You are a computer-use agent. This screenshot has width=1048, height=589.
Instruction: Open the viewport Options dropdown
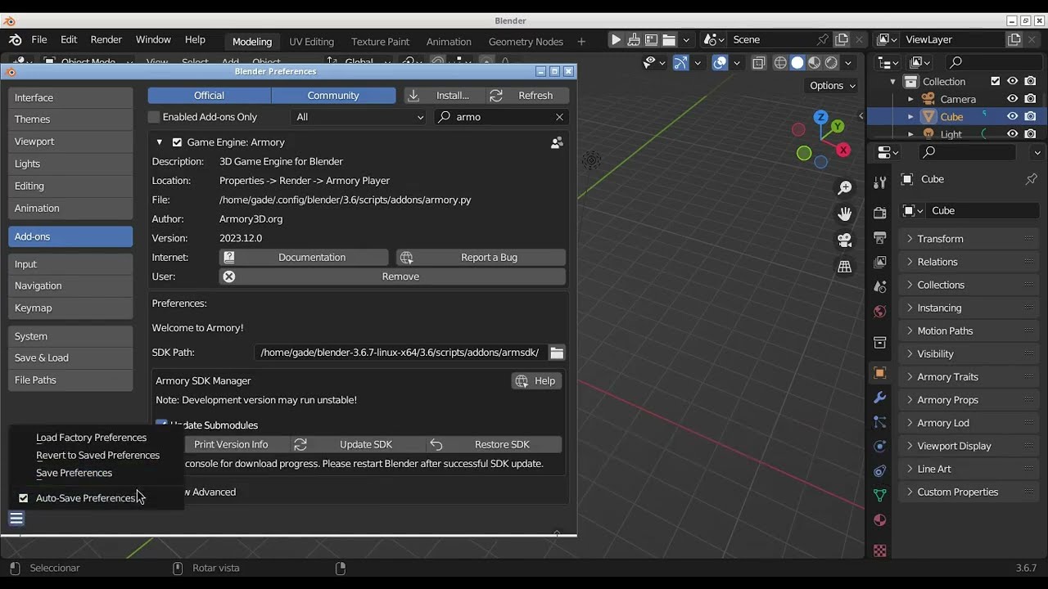[x=833, y=86]
